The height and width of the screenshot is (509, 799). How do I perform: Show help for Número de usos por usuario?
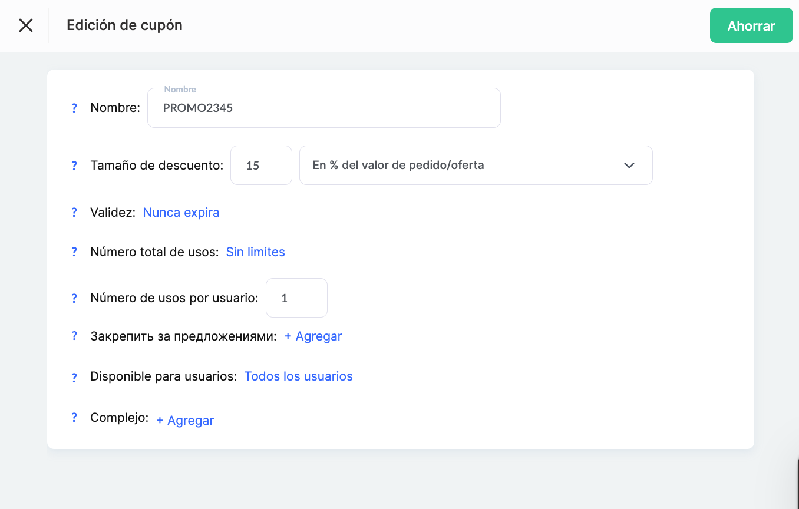pyautogui.click(x=74, y=298)
